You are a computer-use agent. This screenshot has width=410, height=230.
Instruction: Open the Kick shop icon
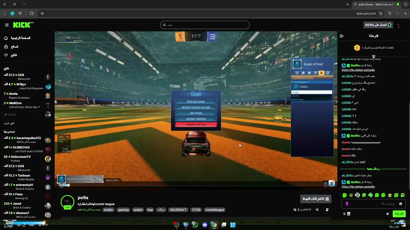(349, 214)
